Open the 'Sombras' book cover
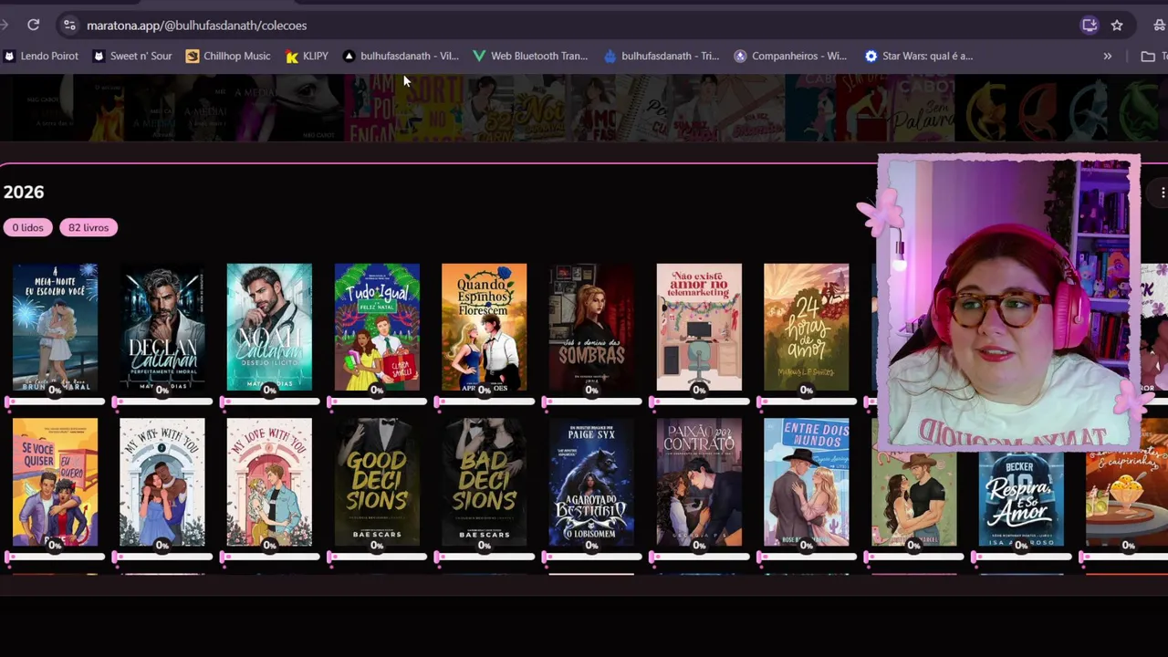 [x=591, y=327]
